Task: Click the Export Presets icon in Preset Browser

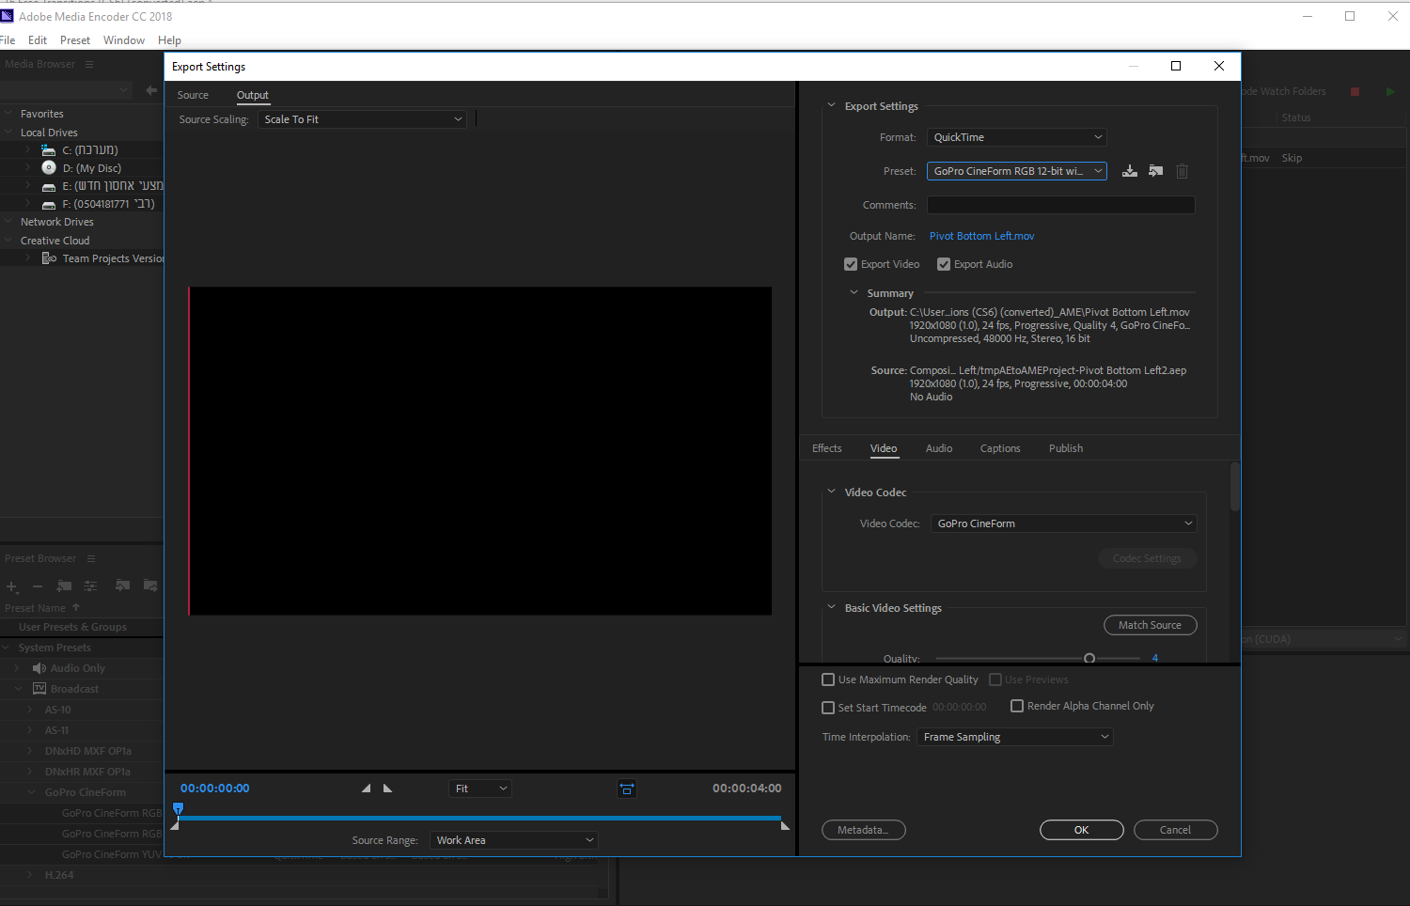Action: pyautogui.click(x=150, y=586)
